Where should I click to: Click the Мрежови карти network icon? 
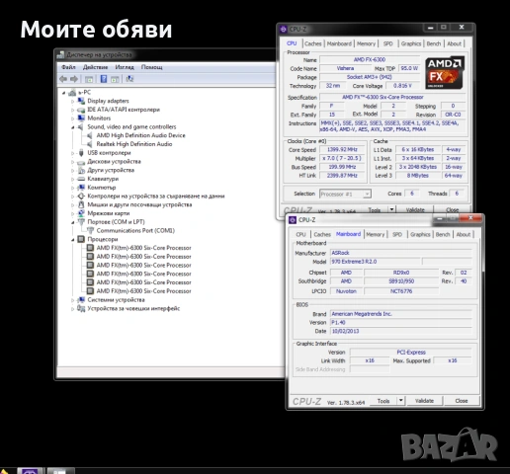[81, 213]
